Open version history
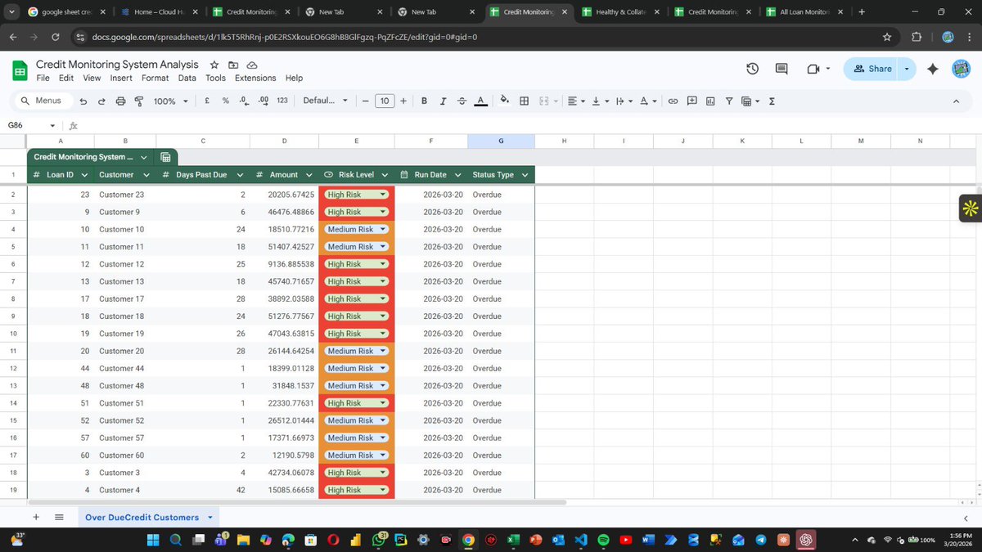982x552 pixels. (752, 69)
